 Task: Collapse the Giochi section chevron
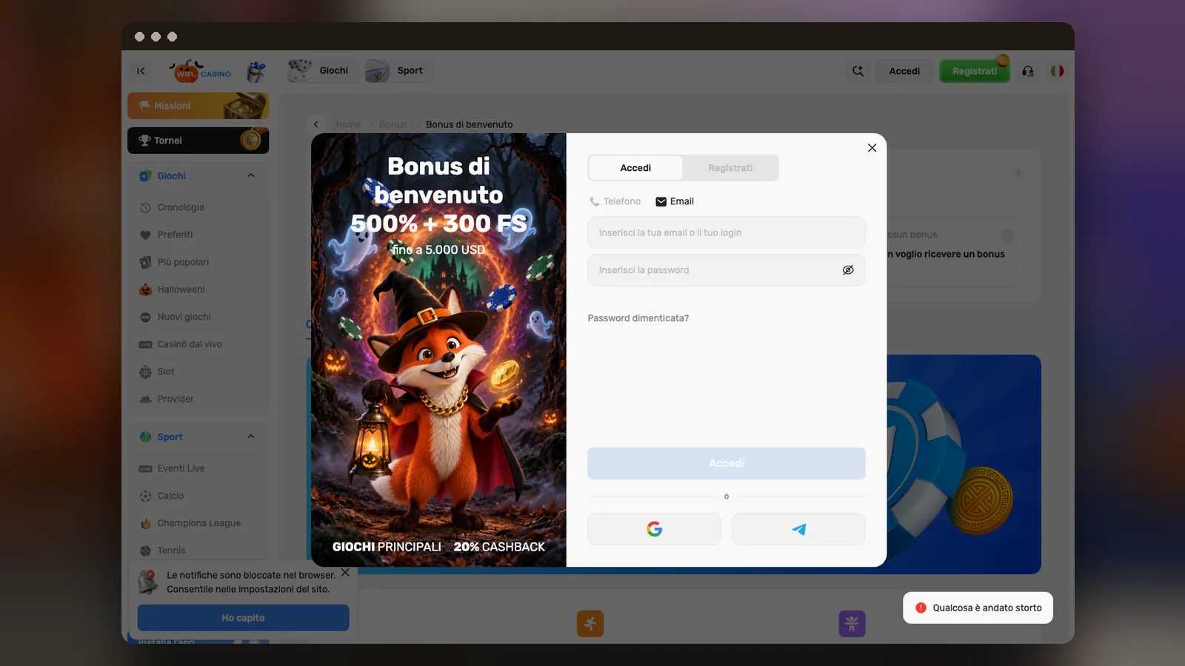(x=250, y=175)
